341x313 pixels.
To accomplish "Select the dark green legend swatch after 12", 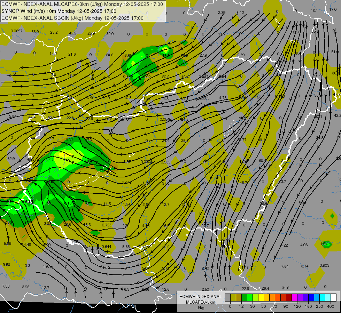I will tap(244, 298).
